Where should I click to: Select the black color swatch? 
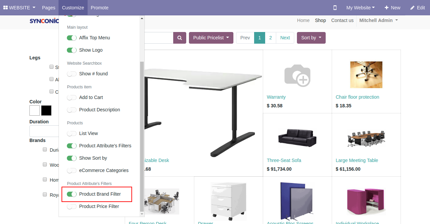46,110
